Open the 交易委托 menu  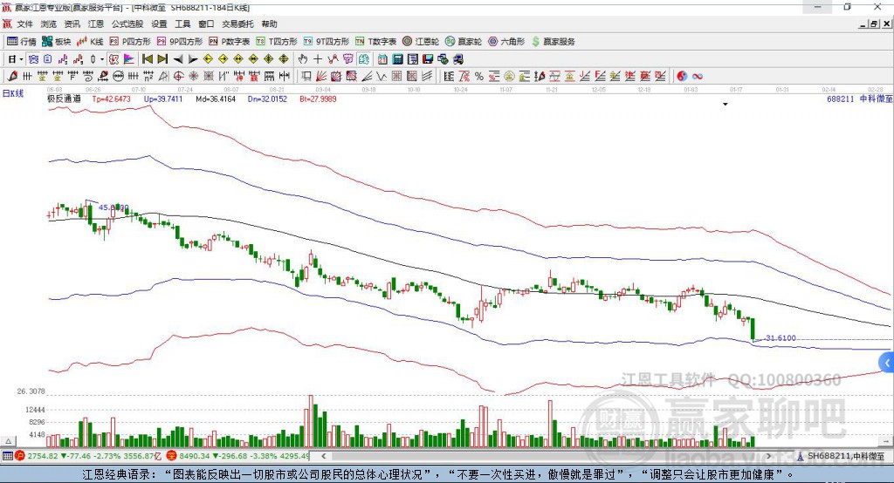pos(237,24)
